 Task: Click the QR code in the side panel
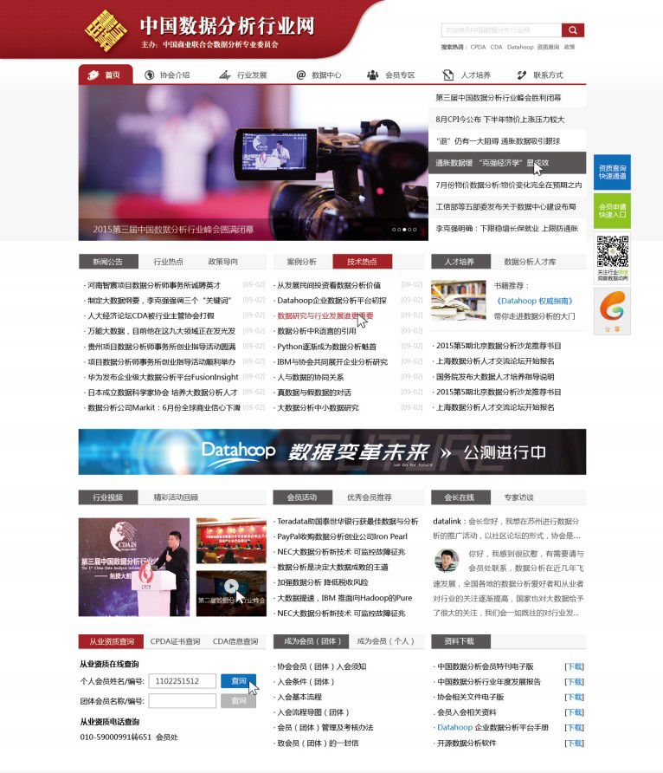coord(612,251)
